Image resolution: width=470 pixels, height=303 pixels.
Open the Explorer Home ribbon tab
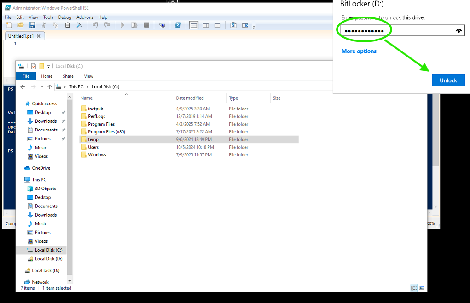click(47, 76)
